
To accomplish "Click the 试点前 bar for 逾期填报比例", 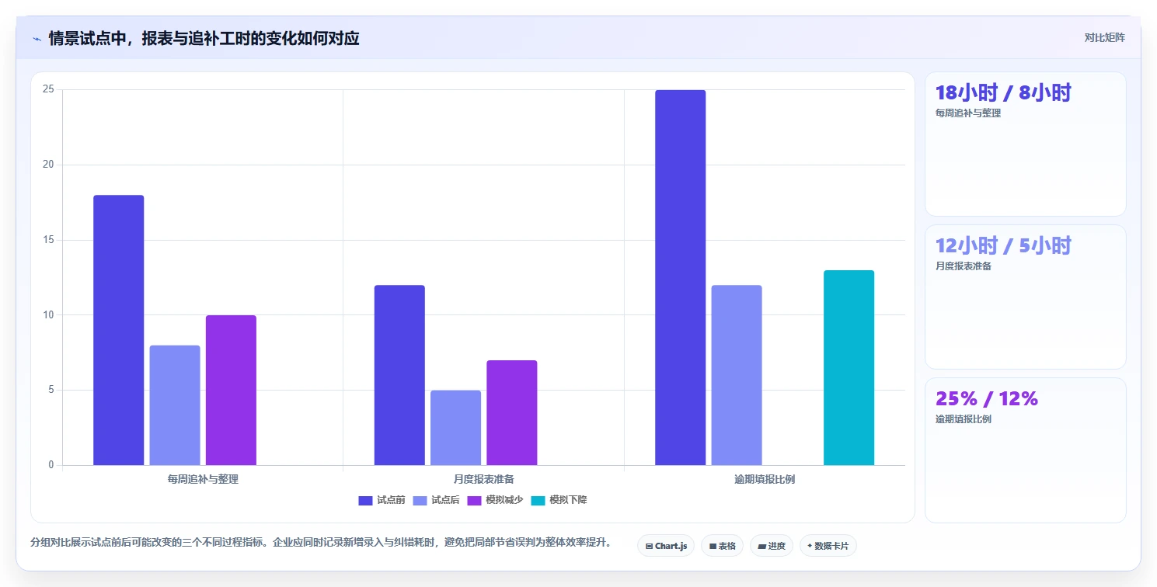I will click(680, 277).
